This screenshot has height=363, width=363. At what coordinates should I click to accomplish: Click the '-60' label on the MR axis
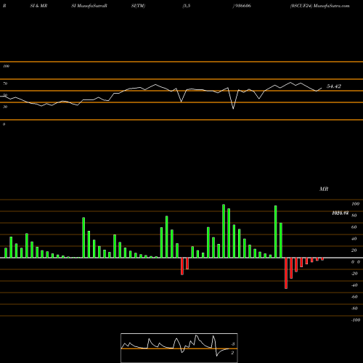pos(354,297)
